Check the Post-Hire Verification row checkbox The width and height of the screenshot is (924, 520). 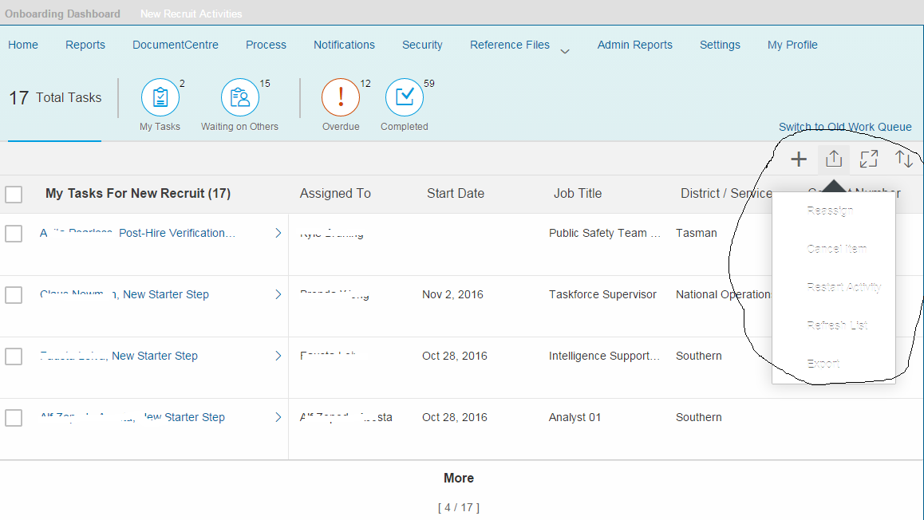click(x=14, y=233)
